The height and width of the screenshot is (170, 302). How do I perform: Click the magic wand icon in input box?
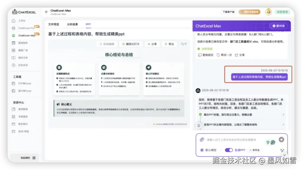(282, 150)
